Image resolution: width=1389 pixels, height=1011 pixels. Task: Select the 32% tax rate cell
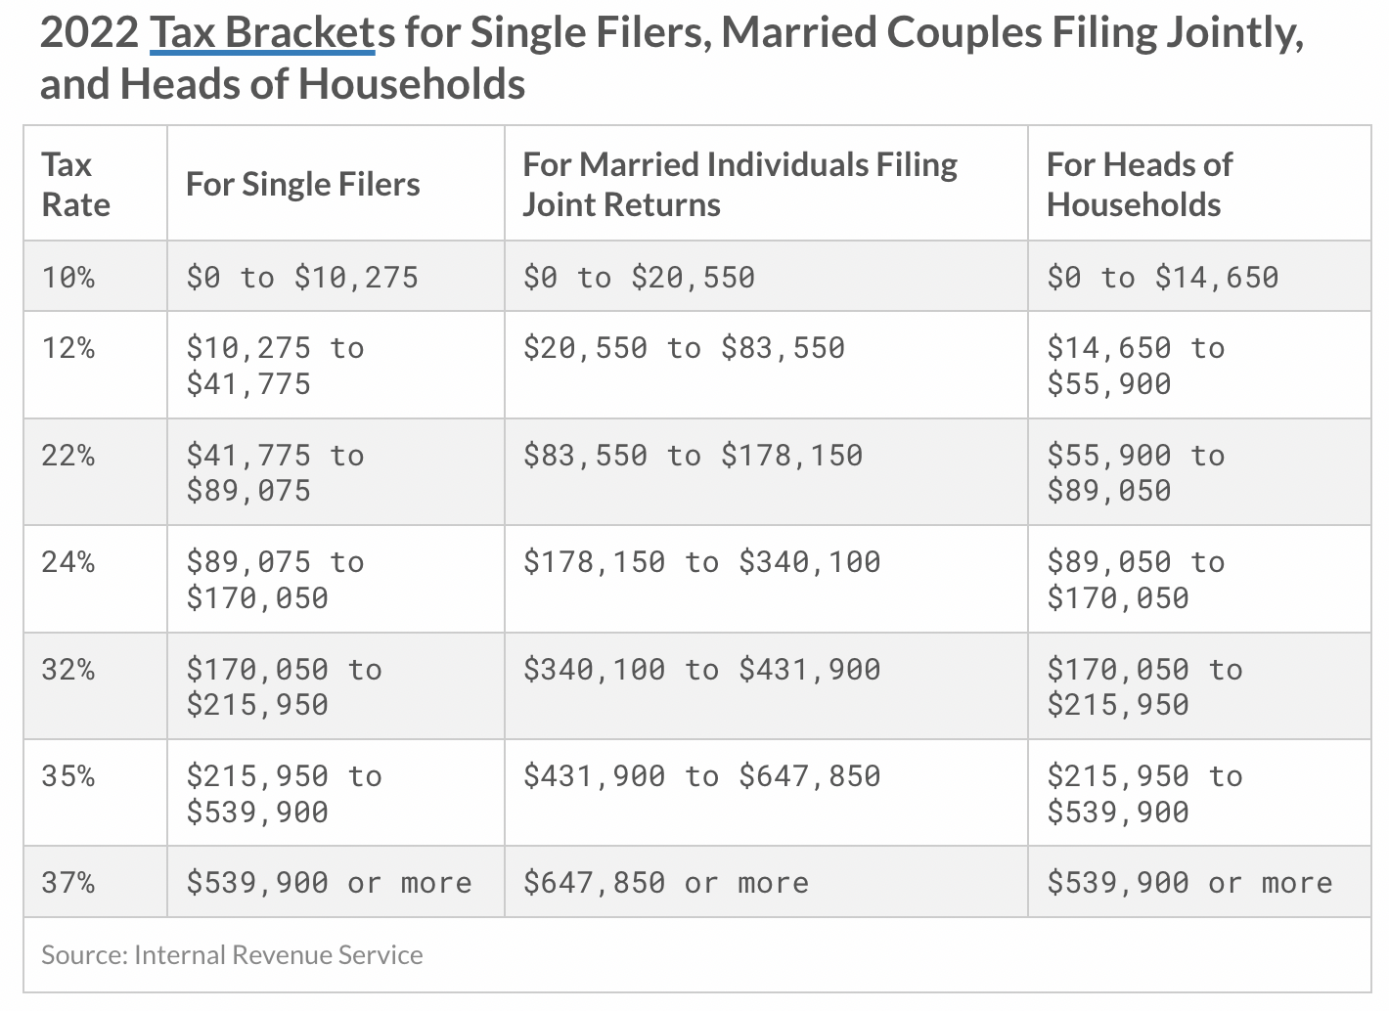(x=68, y=670)
